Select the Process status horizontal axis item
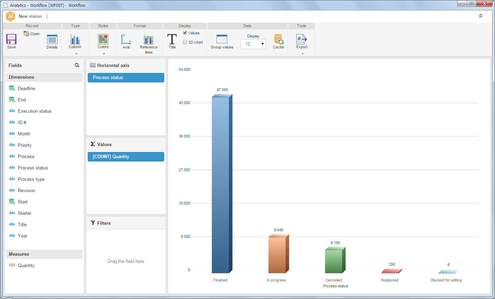Viewport: 495px width, 299px height. pos(126,78)
